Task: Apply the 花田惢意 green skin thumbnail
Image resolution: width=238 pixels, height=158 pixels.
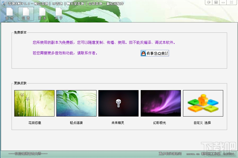Action: point(34,103)
